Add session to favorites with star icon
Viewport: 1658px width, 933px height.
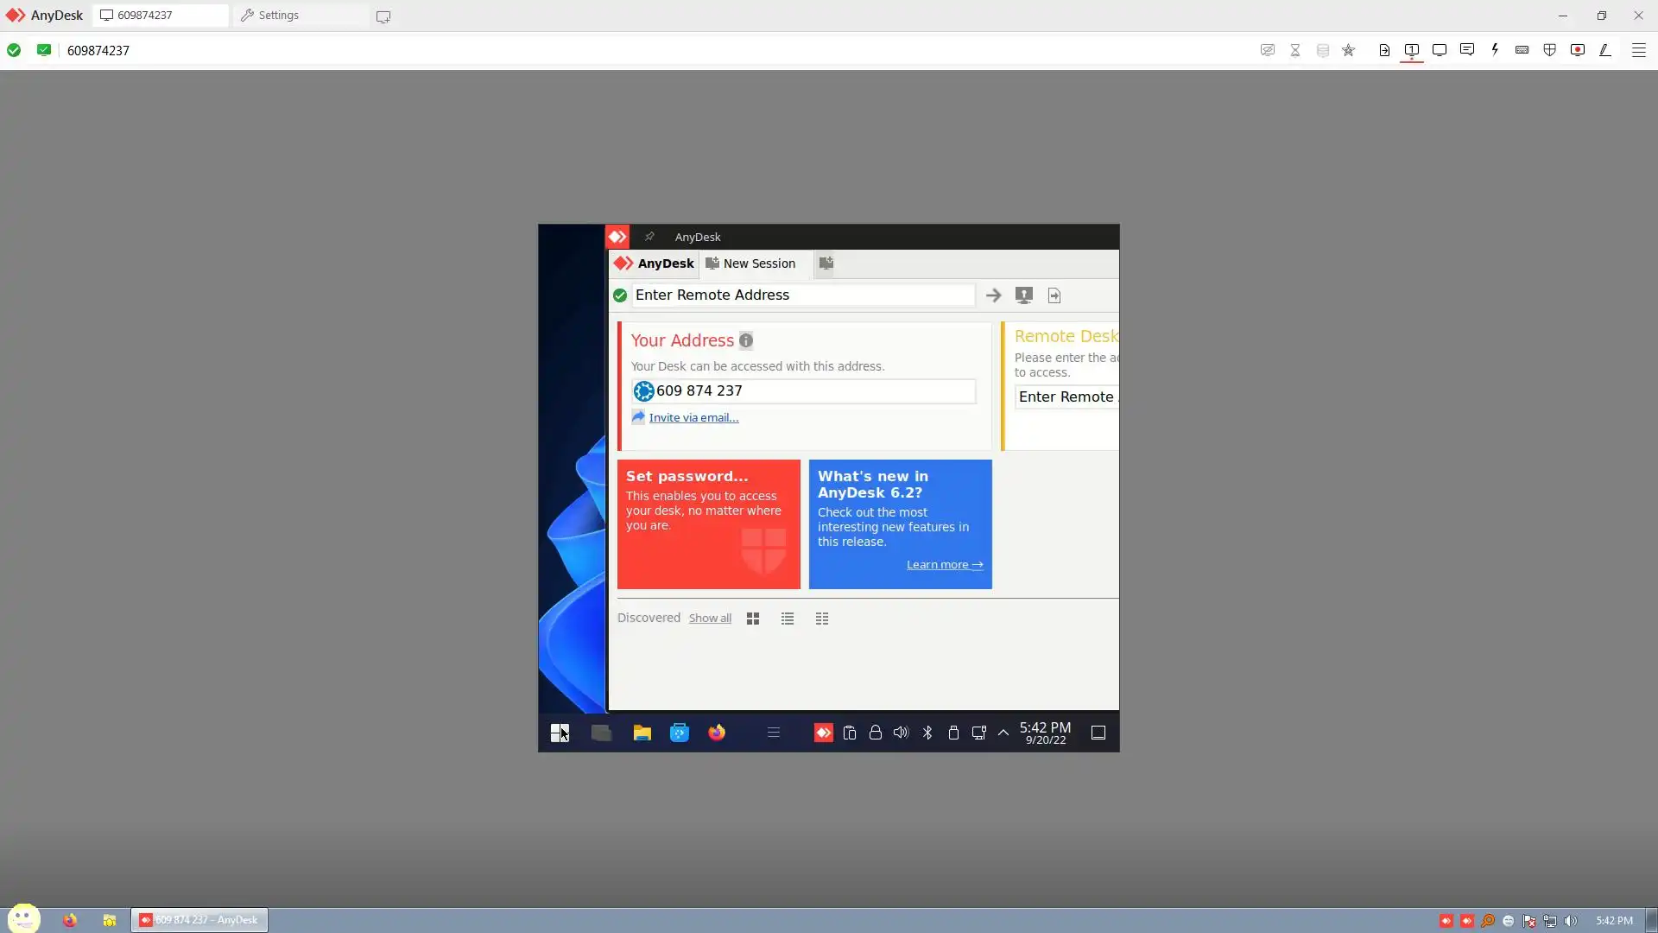[1348, 50]
